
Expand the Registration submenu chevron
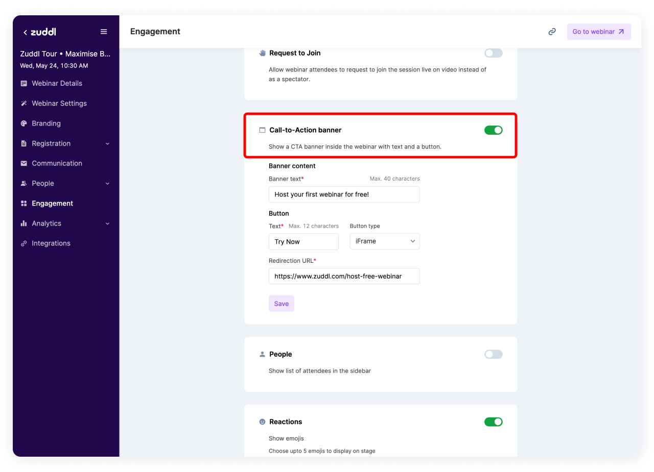(107, 144)
